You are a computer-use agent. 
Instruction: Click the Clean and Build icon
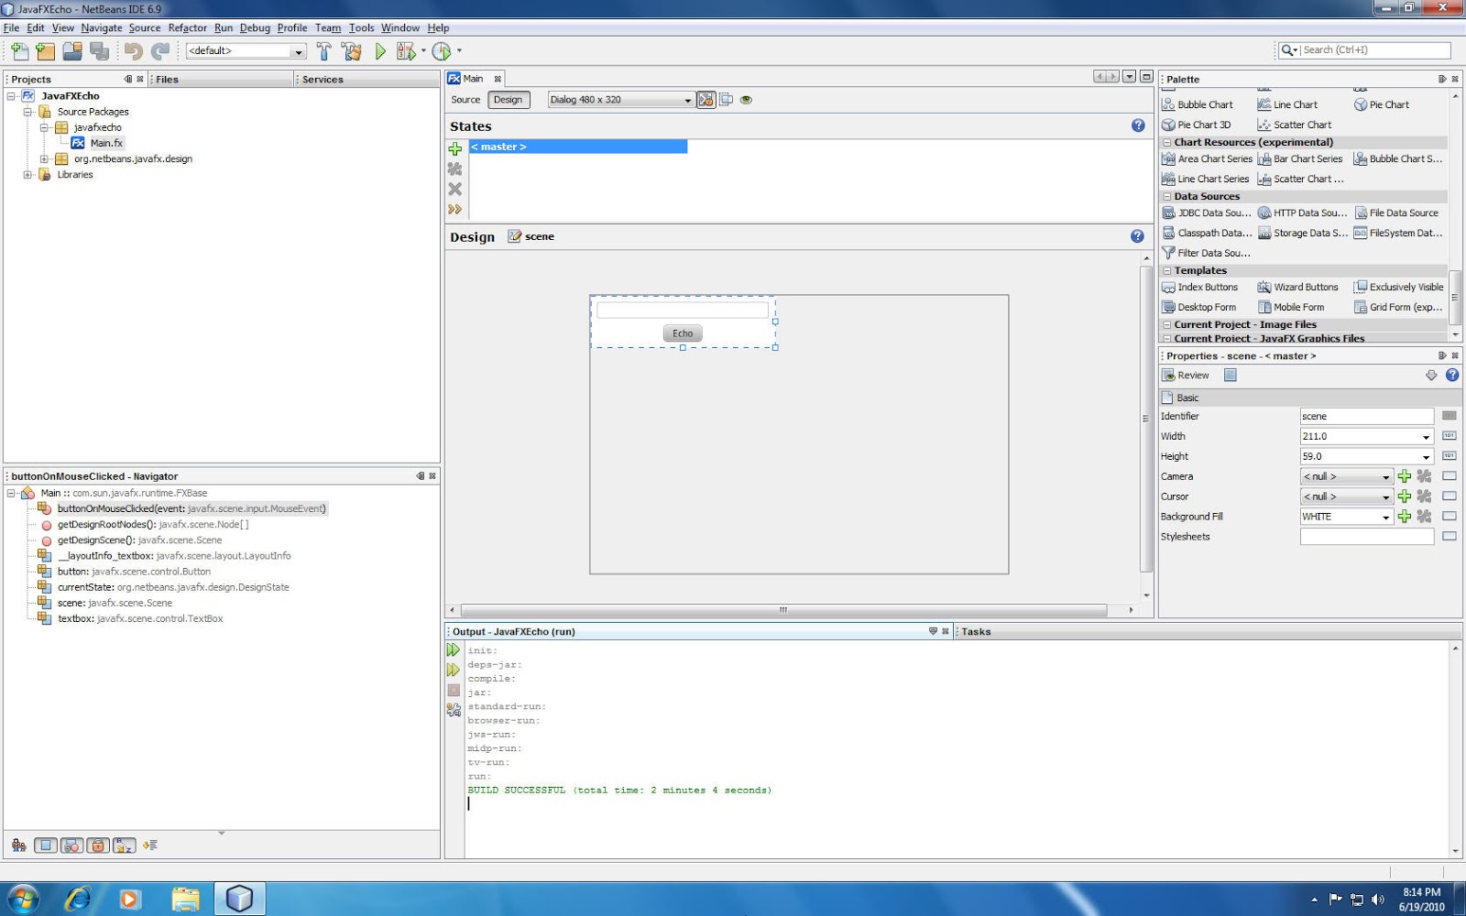tap(352, 51)
